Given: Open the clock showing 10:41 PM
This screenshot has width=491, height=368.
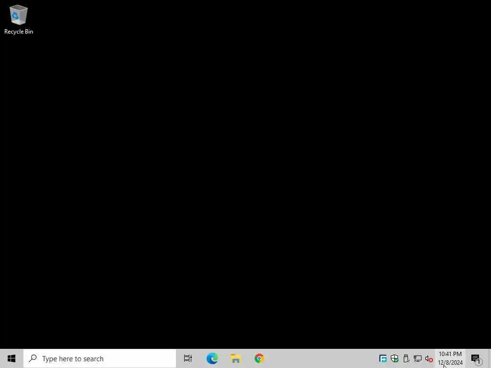Looking at the screenshot, I should click(450, 358).
